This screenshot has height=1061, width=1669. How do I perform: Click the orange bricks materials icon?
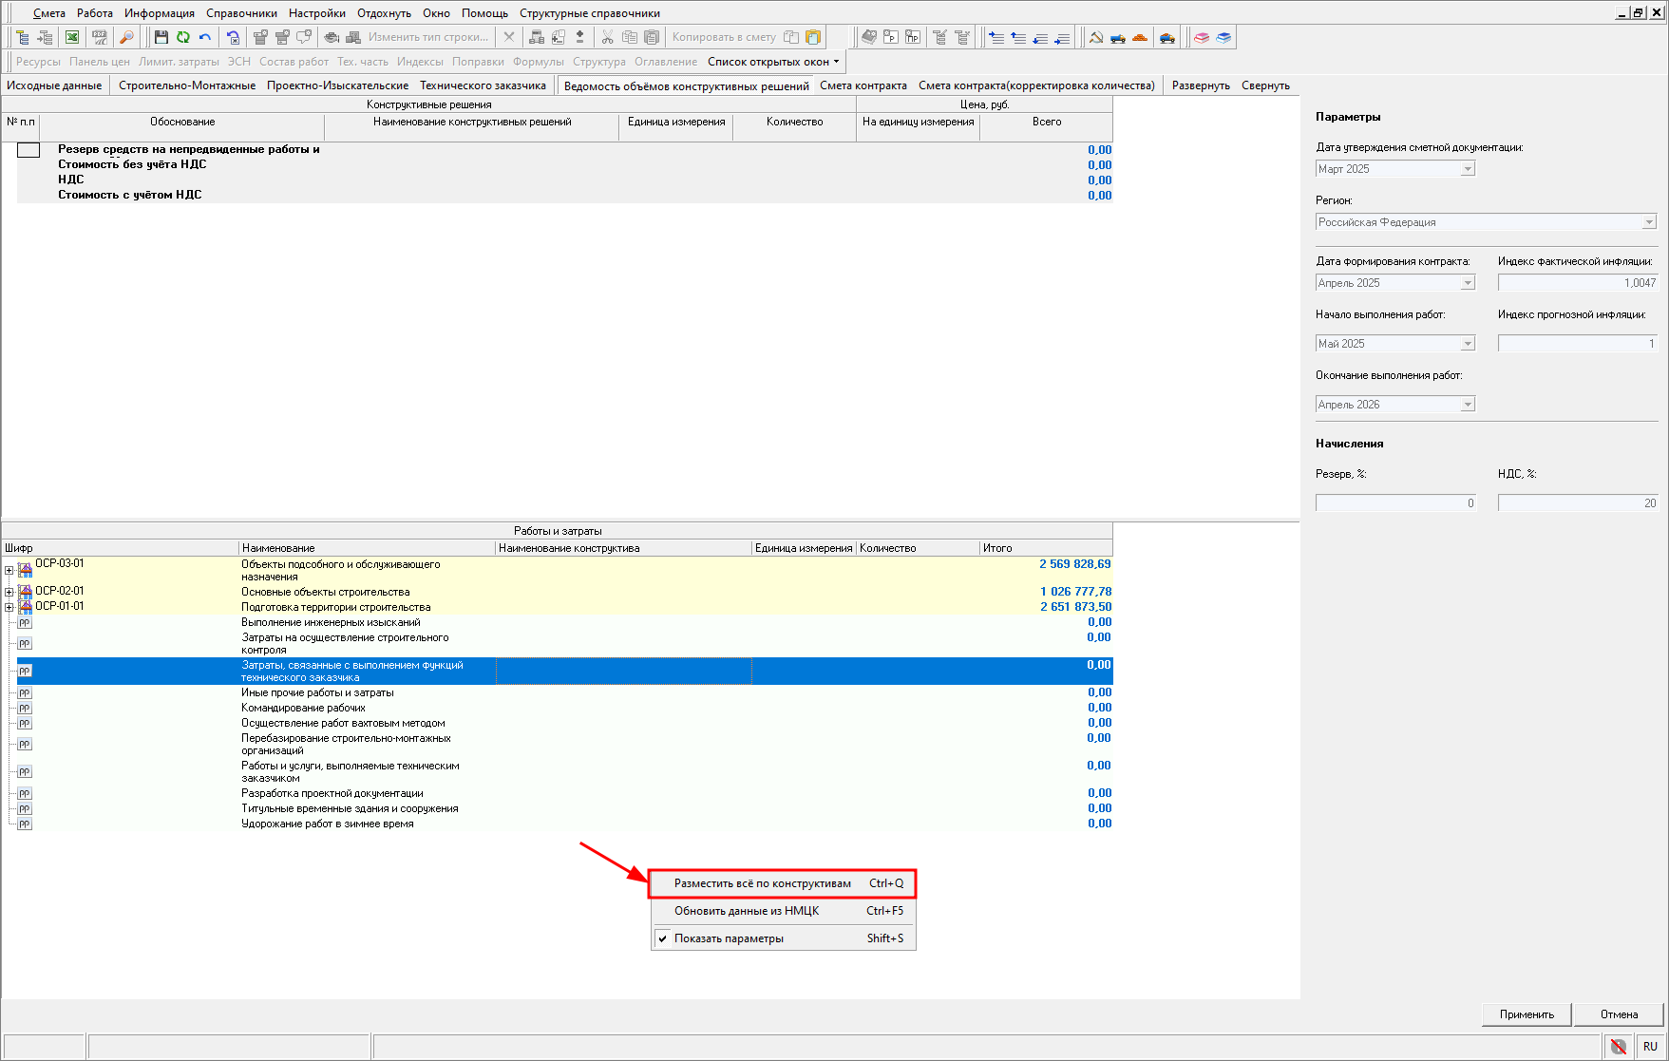pos(1140,37)
